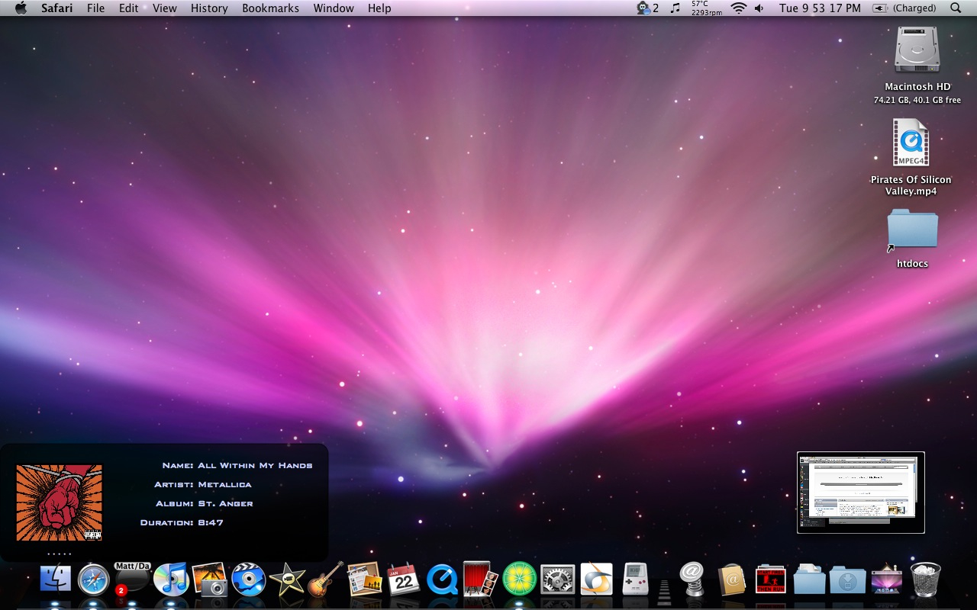
Task: Click the artist text Metallica
Action: click(x=224, y=484)
